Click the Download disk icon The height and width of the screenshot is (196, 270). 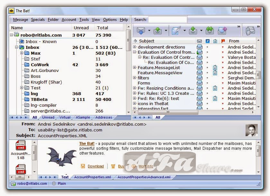coord(83,166)
